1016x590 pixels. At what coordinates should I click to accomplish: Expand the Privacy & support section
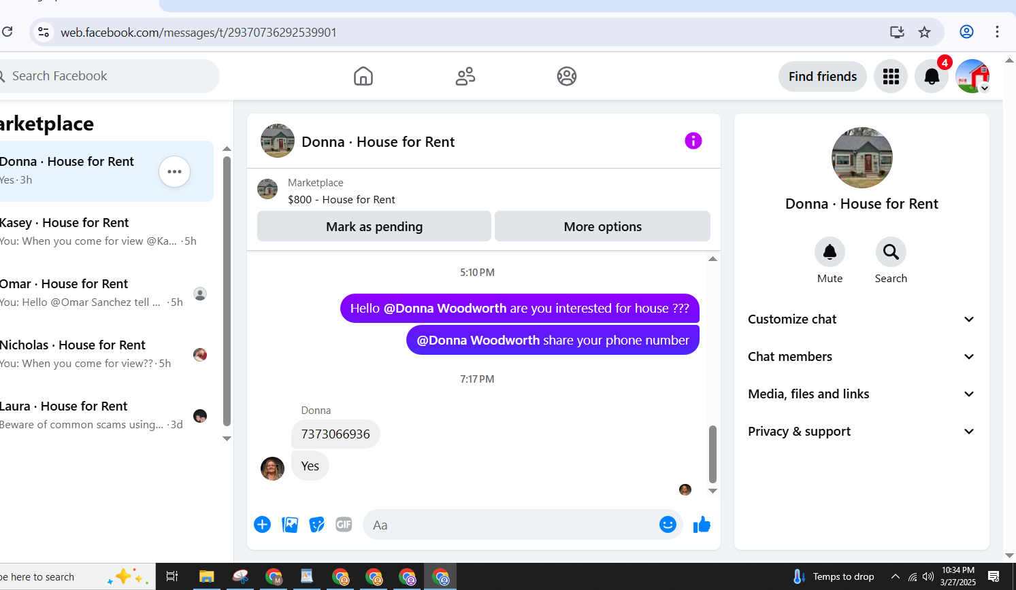pos(862,432)
